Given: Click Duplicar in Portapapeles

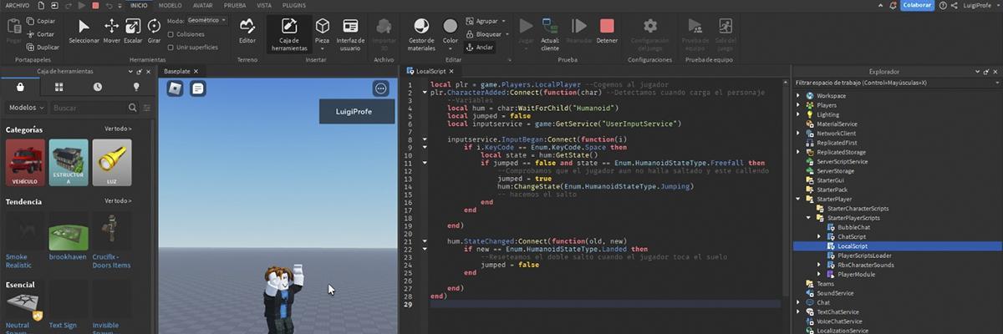Looking at the screenshot, I should pos(43,47).
